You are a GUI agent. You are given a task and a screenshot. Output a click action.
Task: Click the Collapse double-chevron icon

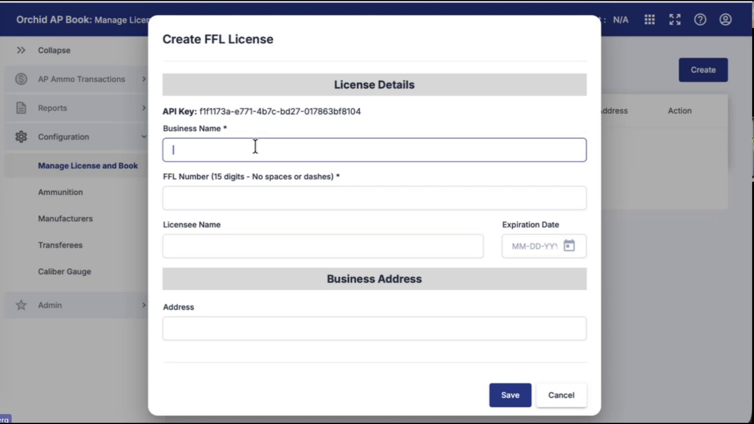point(21,50)
